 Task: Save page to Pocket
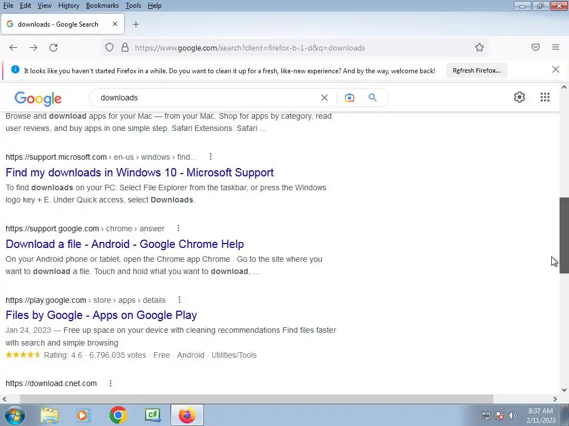pos(536,47)
